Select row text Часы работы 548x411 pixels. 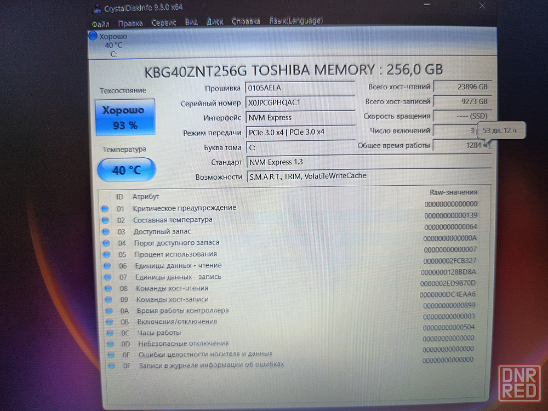[x=159, y=333]
